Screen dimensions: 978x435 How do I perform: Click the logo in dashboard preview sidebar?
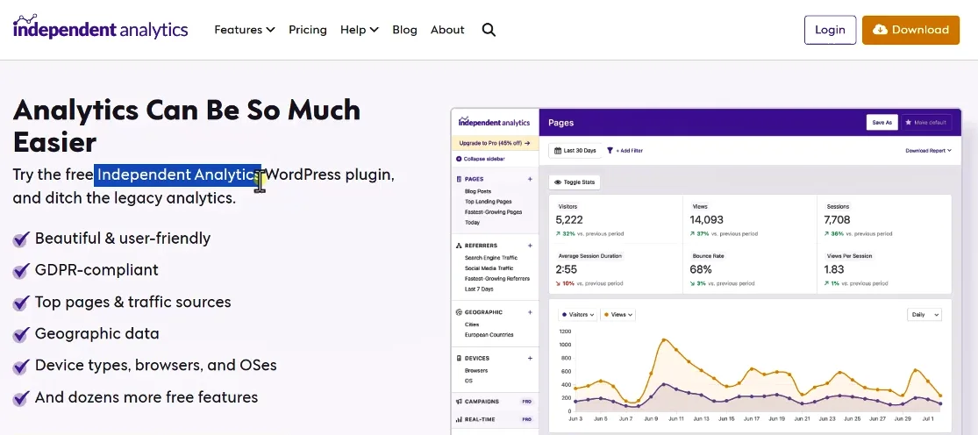494,122
